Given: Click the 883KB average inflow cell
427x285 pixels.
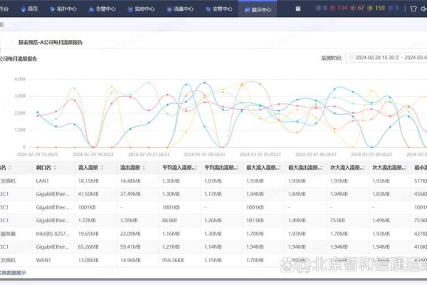Looking at the screenshot, I should click(x=169, y=220).
